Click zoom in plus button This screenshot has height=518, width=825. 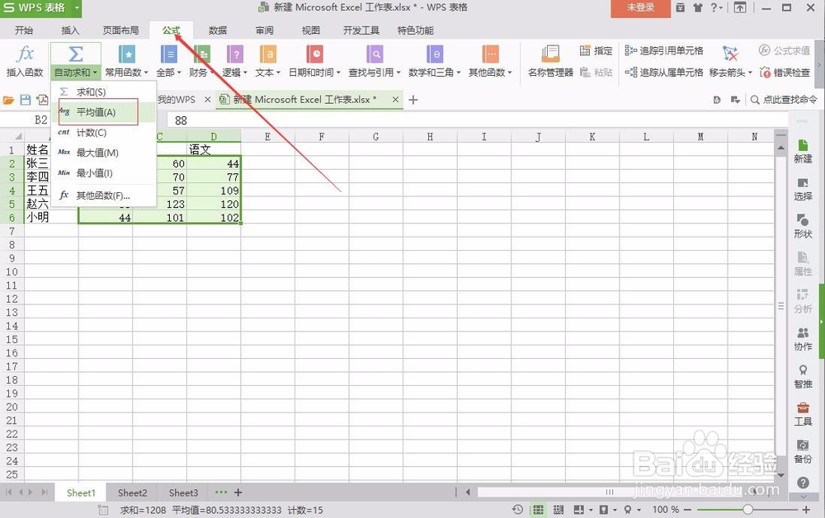pos(806,510)
